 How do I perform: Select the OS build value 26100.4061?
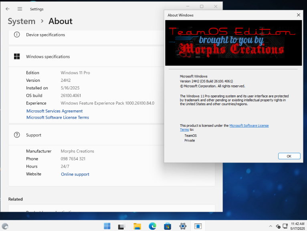tap(71, 95)
